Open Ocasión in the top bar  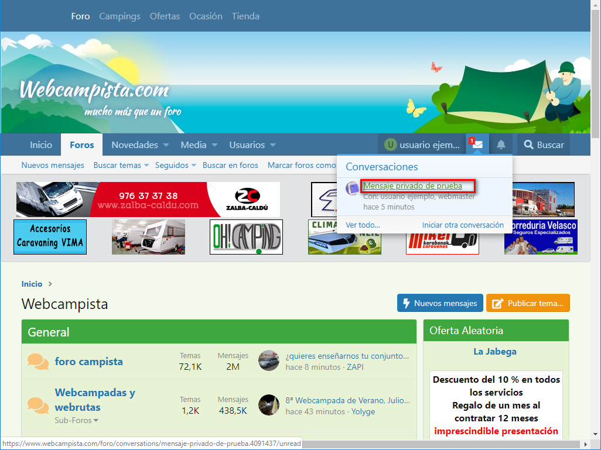pos(206,16)
